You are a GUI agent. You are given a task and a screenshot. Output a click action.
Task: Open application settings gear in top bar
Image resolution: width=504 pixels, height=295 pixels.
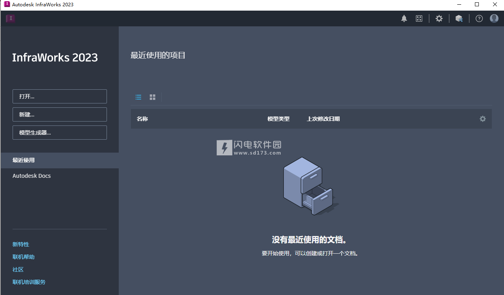pyautogui.click(x=439, y=18)
